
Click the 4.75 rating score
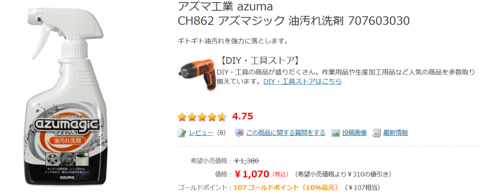[x=243, y=117]
